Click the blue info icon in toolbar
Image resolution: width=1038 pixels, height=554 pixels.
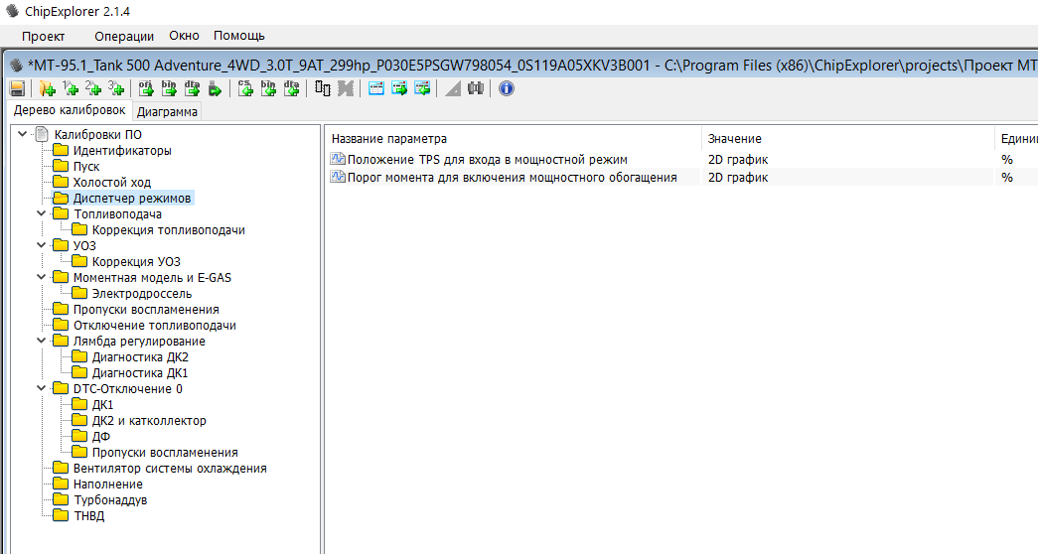tap(506, 88)
